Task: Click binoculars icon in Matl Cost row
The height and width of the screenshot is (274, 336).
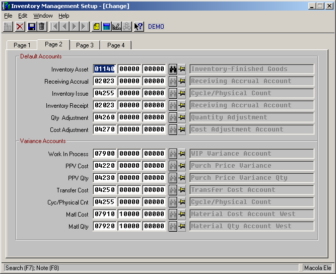Action: pos(173,214)
